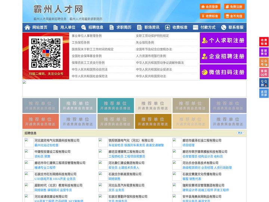Screen dimensions: 269x202
Task: Click the dark gold 推荐单位 banner
Action: click(153, 121)
